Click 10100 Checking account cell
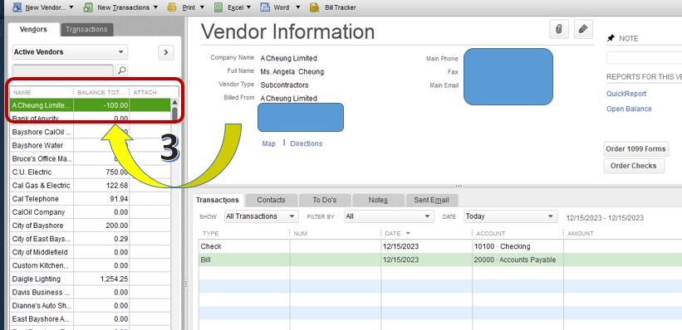682x330 pixels. [x=518, y=246]
